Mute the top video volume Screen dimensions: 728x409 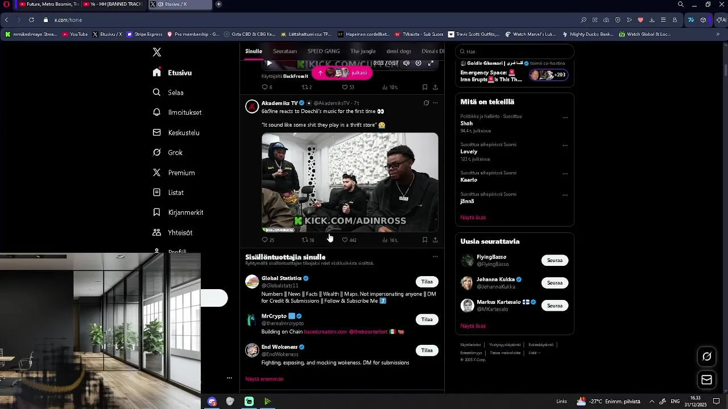point(406,63)
